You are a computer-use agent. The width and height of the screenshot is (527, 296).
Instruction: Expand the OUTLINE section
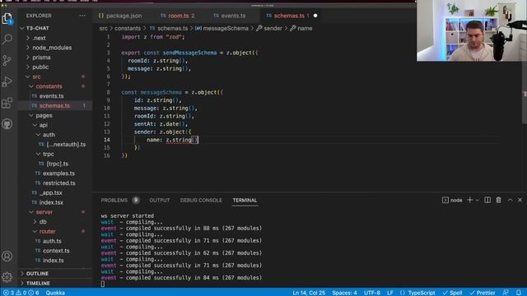tap(37, 274)
